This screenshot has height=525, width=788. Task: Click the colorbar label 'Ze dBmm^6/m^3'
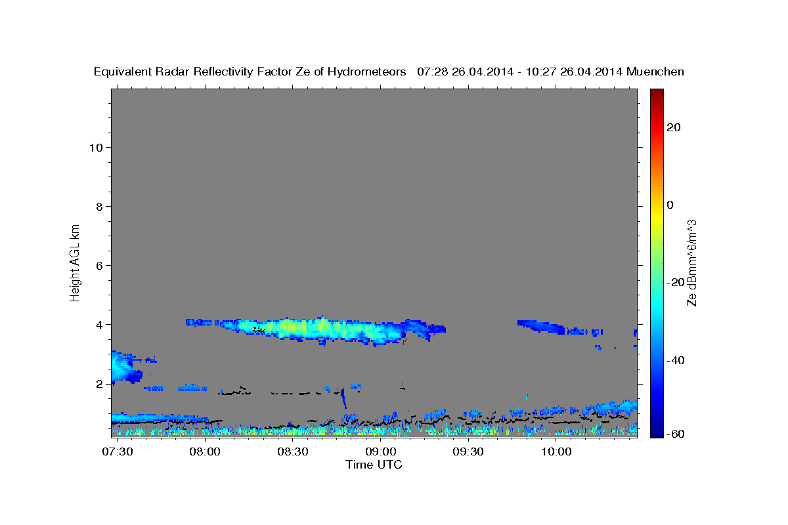tap(691, 262)
